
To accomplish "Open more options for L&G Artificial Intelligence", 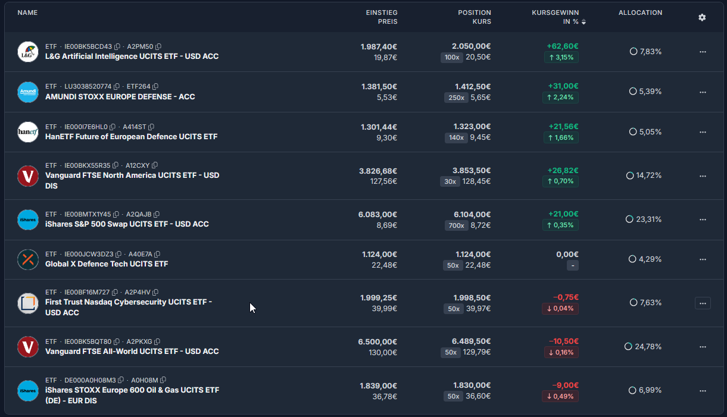I will (703, 52).
